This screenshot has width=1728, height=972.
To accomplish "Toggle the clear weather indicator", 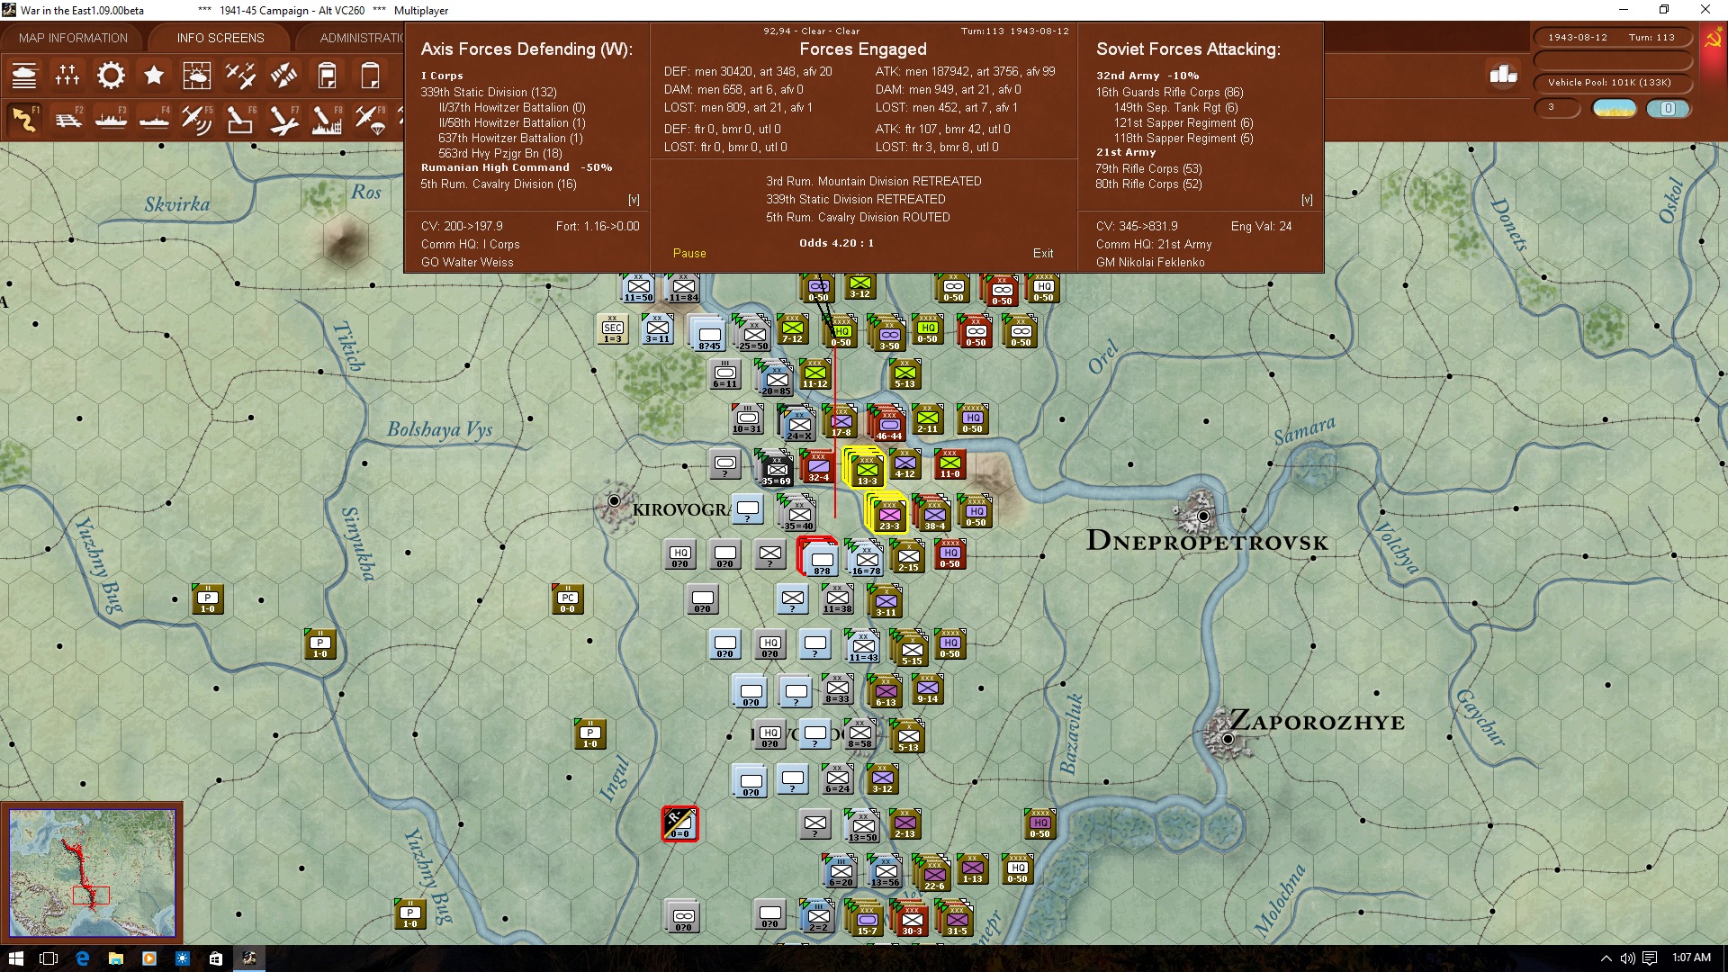I will (x=1614, y=109).
